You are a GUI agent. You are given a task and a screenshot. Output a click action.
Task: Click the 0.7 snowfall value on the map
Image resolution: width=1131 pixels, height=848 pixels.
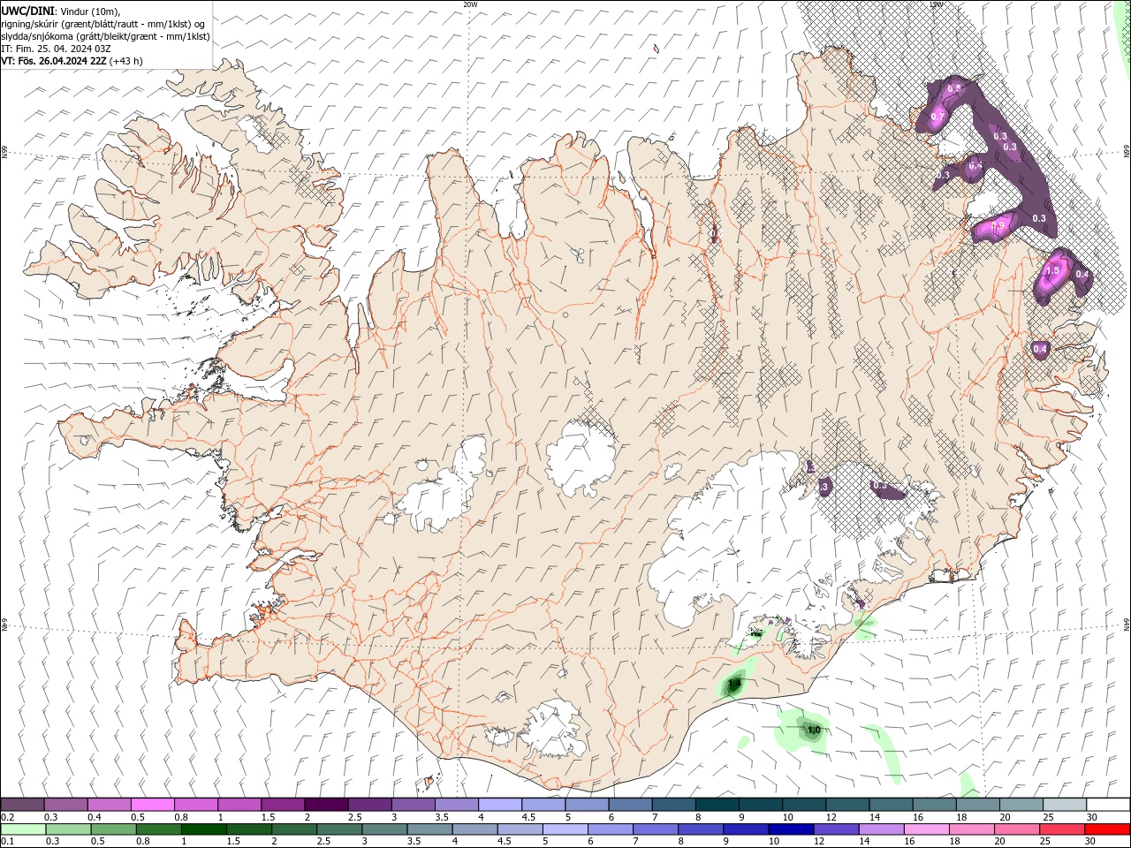tap(937, 117)
